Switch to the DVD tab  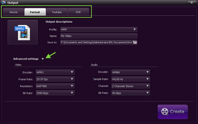(x=78, y=12)
